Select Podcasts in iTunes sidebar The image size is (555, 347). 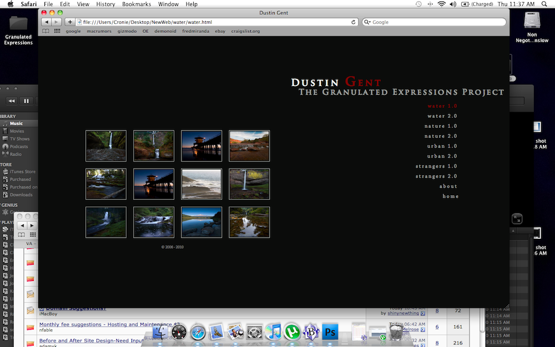coord(19,147)
